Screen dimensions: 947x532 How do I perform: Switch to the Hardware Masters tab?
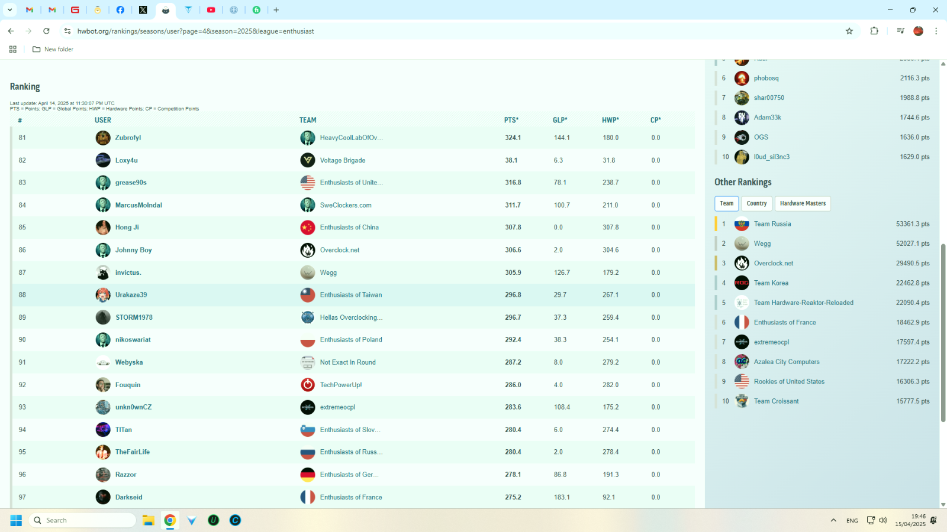click(803, 203)
